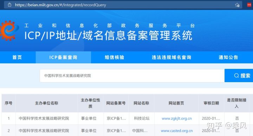The width and height of the screenshot is (253, 136).
Task: Click the MIIT gear logo
Action: click(x=9, y=30)
